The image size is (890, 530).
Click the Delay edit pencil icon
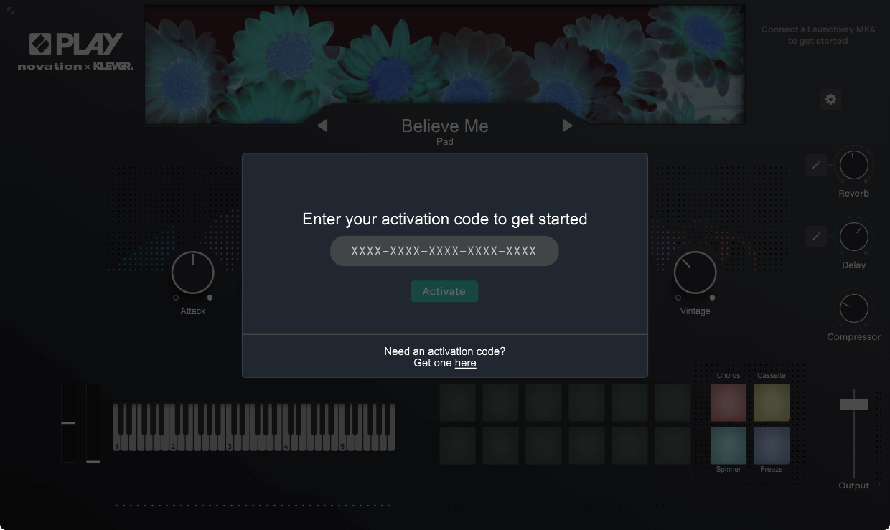click(816, 236)
